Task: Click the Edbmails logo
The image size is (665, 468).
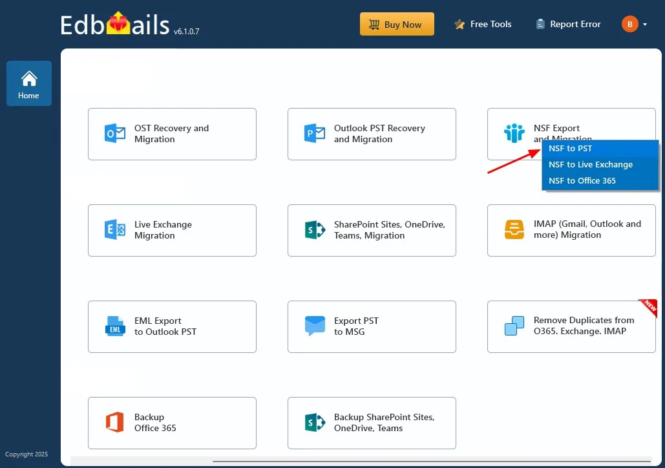Action: click(114, 24)
